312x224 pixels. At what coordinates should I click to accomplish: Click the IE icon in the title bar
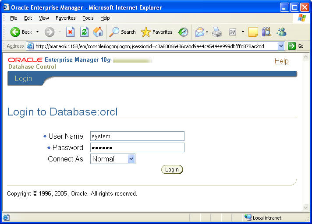coord(6,7)
